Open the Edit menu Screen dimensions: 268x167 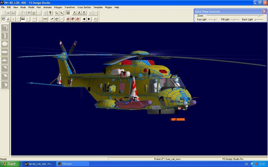(x=9, y=7)
